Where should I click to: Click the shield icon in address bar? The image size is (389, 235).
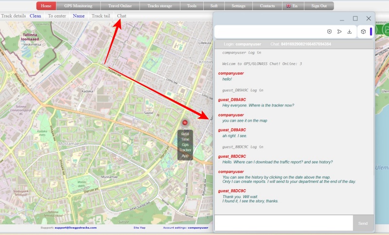(329, 32)
